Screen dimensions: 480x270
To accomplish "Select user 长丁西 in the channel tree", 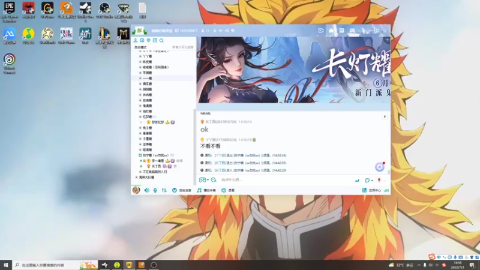I will pos(156,166).
